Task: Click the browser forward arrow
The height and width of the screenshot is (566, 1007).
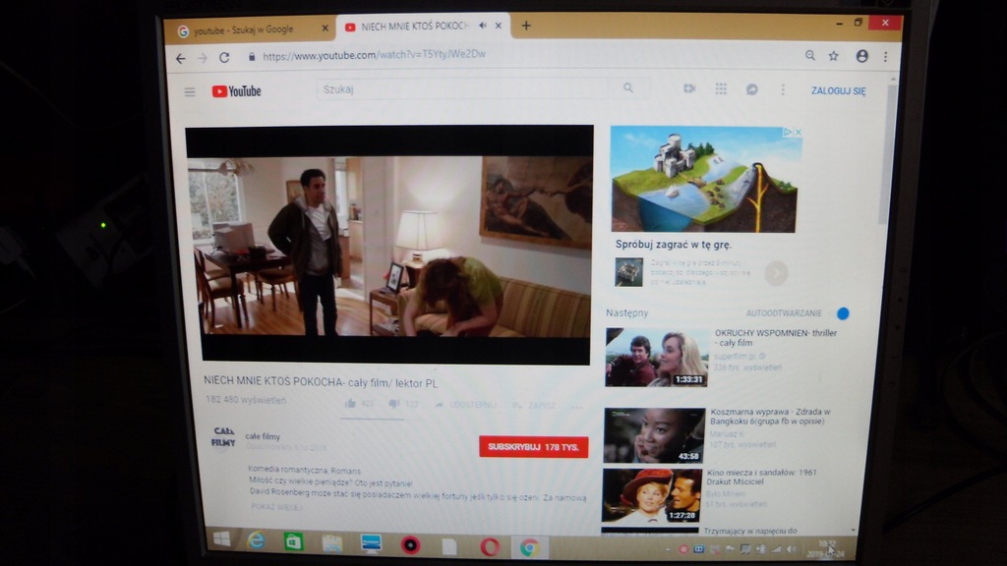Action: point(203,58)
